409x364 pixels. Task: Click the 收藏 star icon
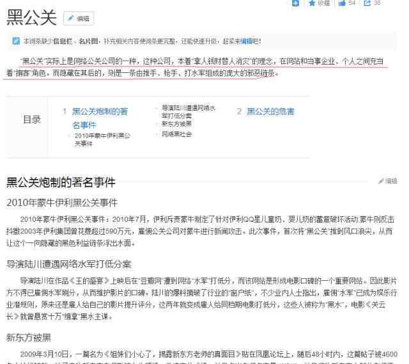[312, 3]
